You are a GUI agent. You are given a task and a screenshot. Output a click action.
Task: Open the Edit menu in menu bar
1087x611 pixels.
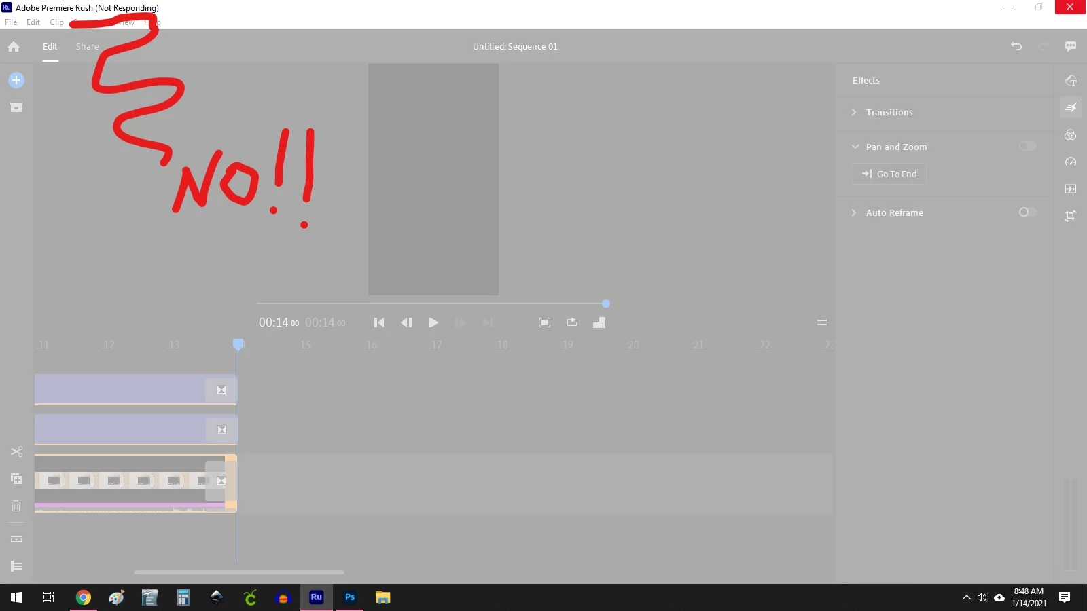(x=33, y=22)
